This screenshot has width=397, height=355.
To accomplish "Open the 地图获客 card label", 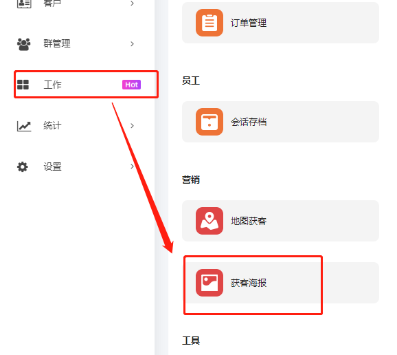I will click(249, 221).
